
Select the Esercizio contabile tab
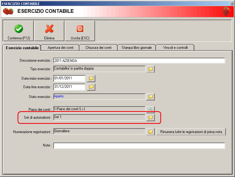pyautogui.click(x=22, y=48)
